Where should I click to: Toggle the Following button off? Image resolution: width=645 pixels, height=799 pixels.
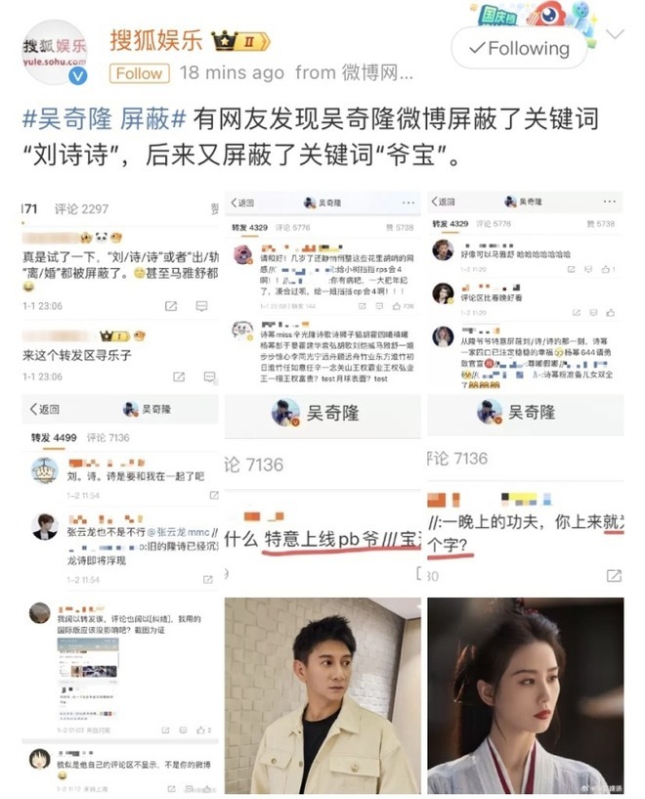tap(519, 48)
